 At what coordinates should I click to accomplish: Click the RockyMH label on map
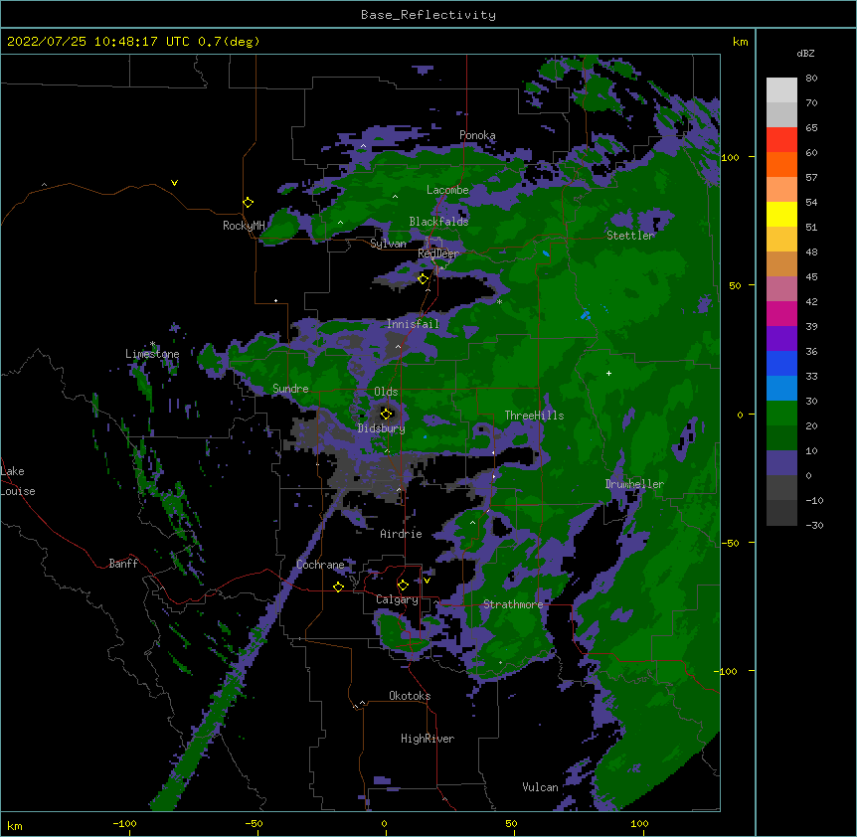[244, 226]
